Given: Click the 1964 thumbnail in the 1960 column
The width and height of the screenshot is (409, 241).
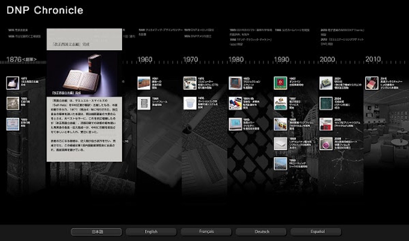Looking at the screenshot, I should [144, 103].
